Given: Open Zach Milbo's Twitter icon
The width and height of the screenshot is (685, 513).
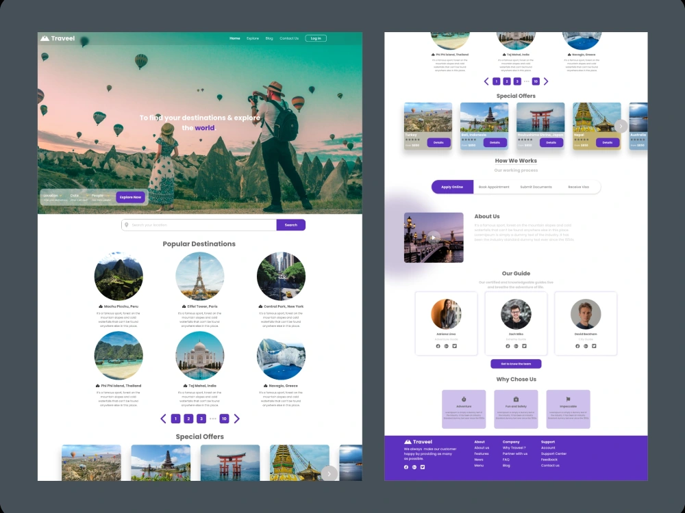Looking at the screenshot, I should pos(524,346).
